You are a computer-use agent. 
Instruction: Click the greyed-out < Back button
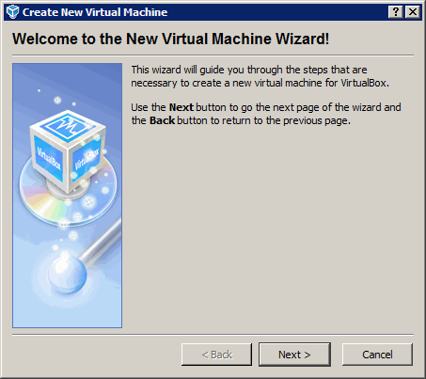tap(216, 355)
